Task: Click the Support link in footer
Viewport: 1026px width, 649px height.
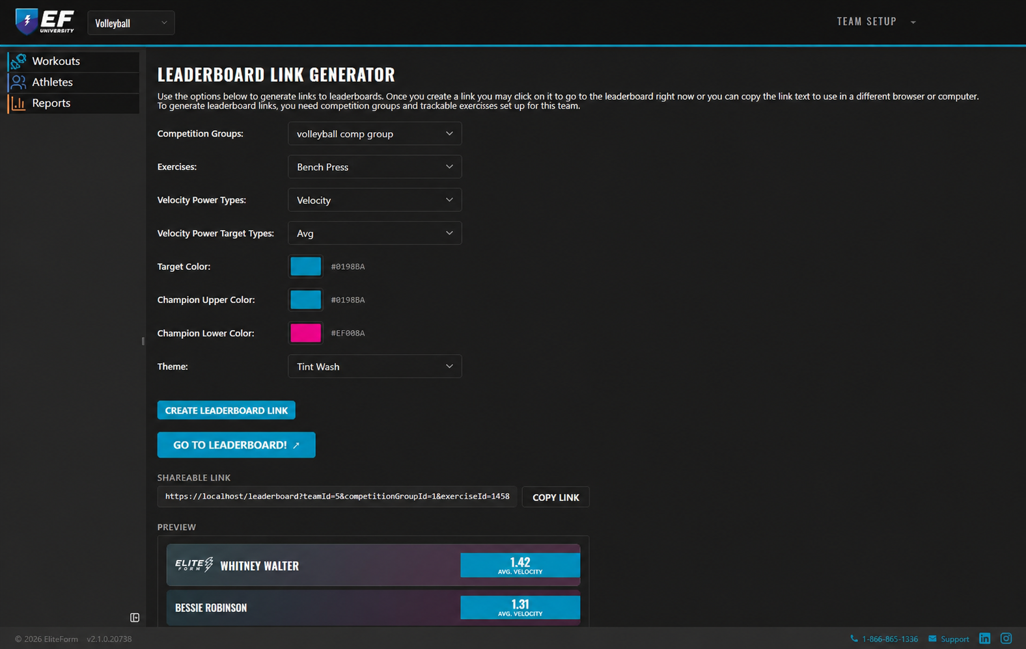Action: (x=954, y=639)
